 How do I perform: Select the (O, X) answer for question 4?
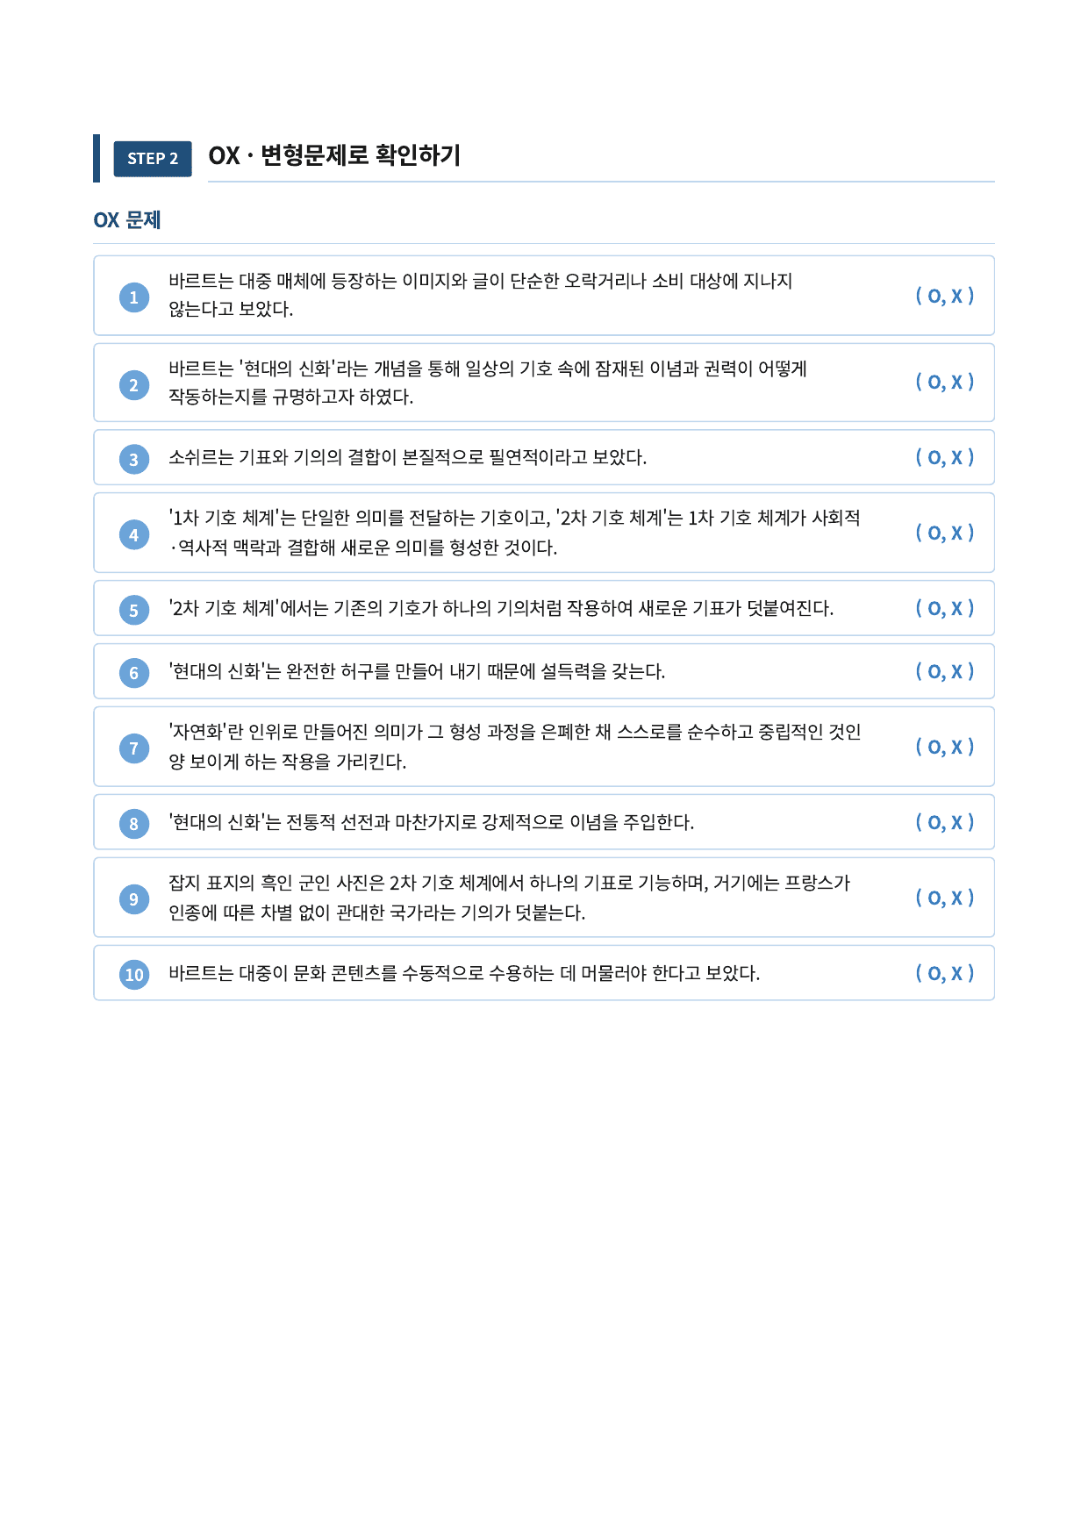pyautogui.click(x=945, y=533)
